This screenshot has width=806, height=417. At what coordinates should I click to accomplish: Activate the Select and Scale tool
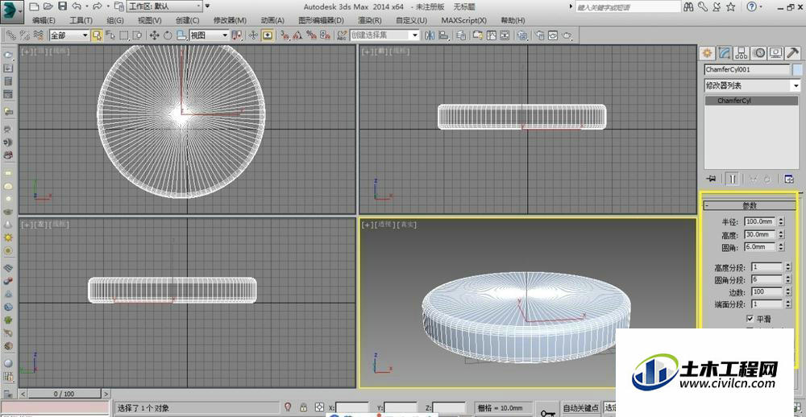[x=181, y=35]
